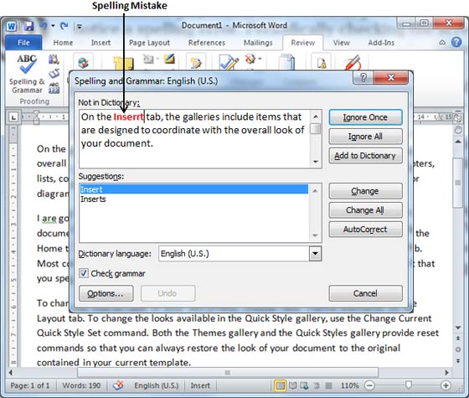Screen dimensions: 469x398
Task: Click the Translate icon on Review ribbon
Action: [x=83, y=62]
